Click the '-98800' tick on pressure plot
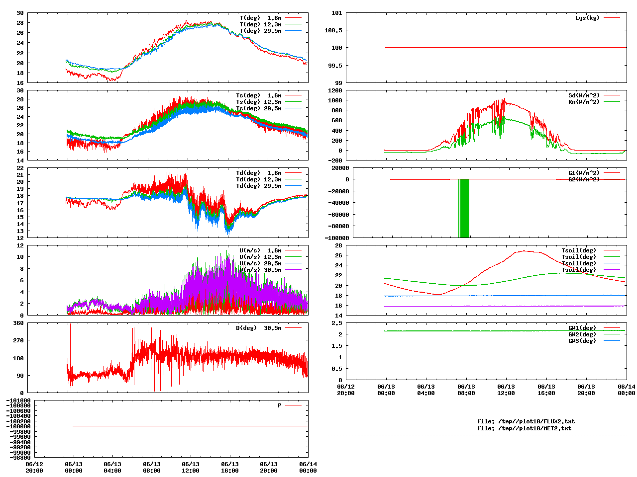Viewport: 637px width, 477px height. [x=20, y=458]
